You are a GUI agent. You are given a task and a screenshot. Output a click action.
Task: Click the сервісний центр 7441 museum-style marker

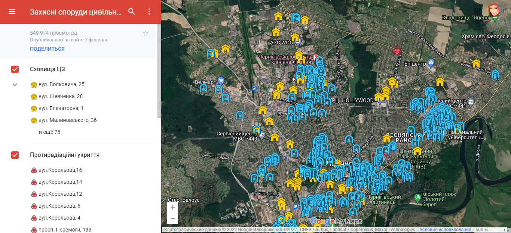pyautogui.click(x=471, y=101)
